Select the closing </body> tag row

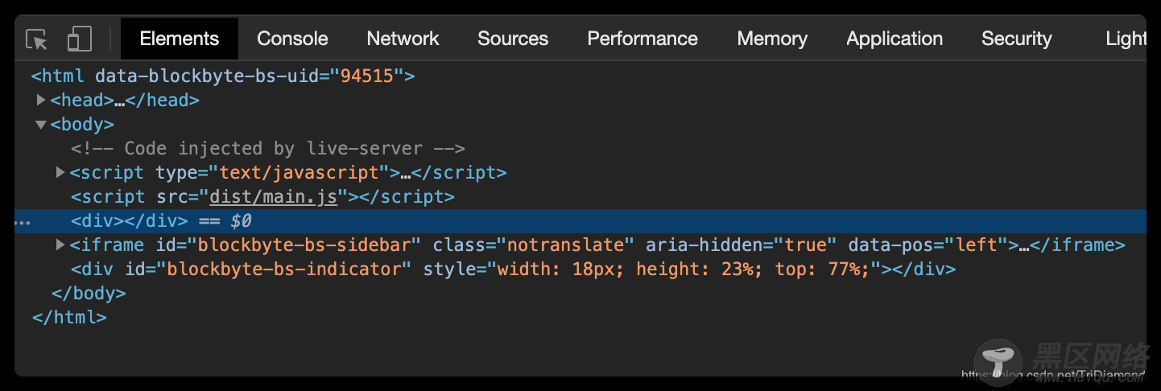pos(580,293)
